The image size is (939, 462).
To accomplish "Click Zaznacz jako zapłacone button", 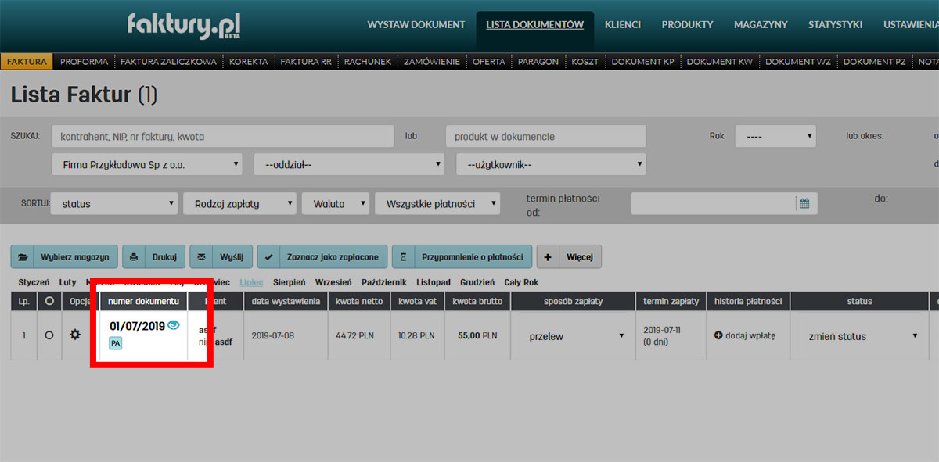I will 322,256.
